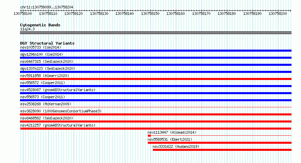Click ruler position 130758180
This screenshot has width=301, height=163.
[227, 13]
